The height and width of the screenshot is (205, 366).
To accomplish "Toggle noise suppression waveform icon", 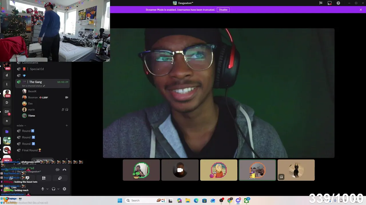I will point(57,170).
